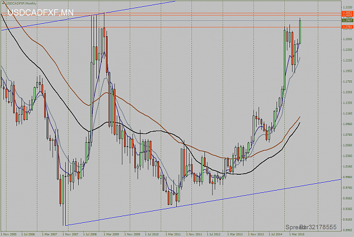Click the 1 Jul 2014 date label
The image size is (354, 237).
click(x=276, y=234)
